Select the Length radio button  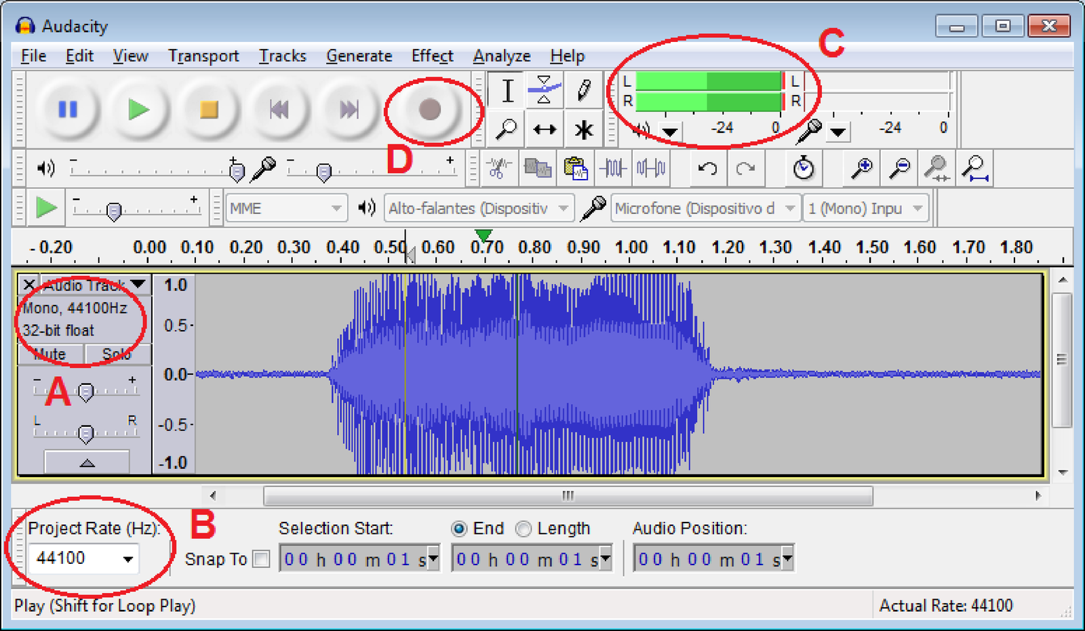tap(524, 529)
